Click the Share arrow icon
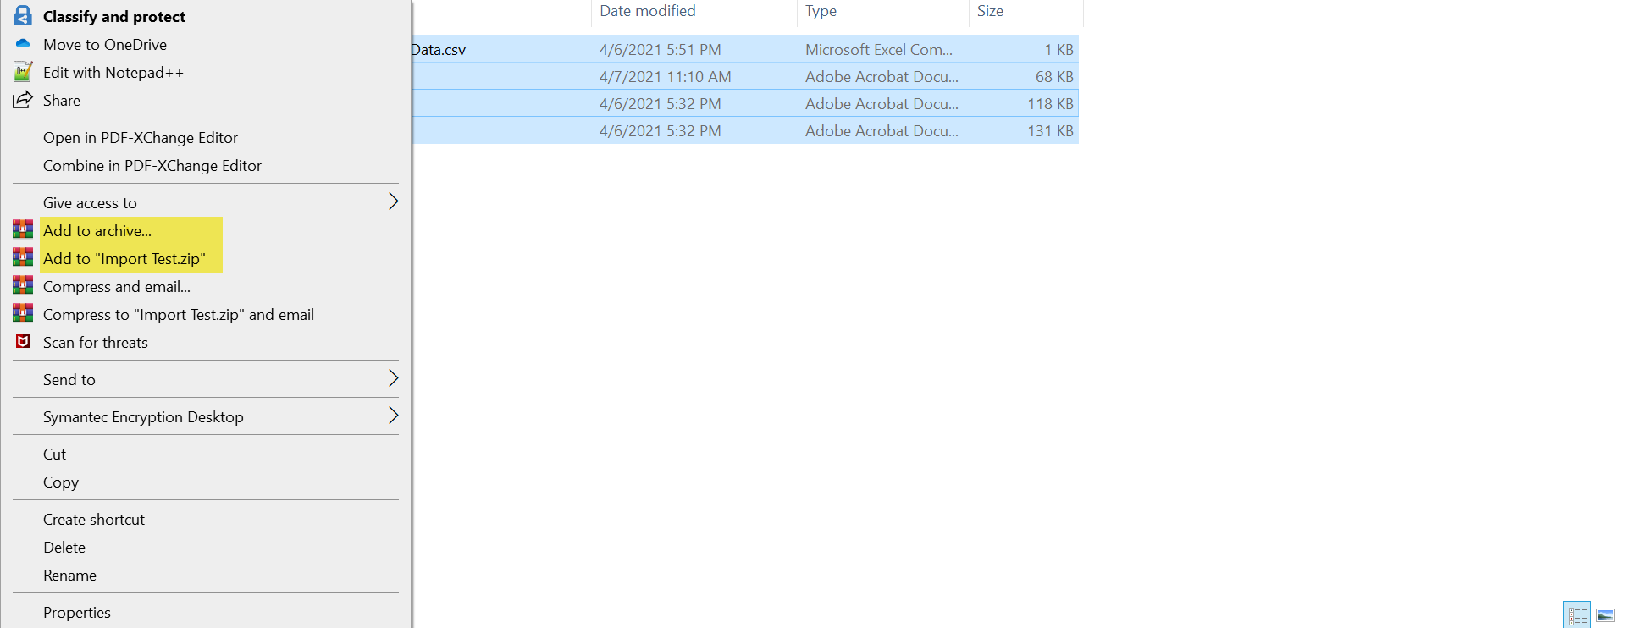 pos(23,100)
